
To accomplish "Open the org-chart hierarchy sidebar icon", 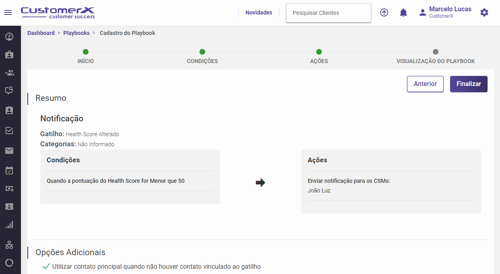I will coord(9,245).
